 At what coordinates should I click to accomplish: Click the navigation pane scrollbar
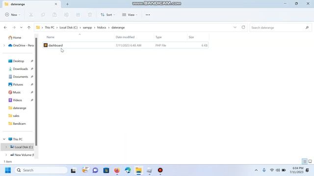pyautogui.click(x=36, y=92)
